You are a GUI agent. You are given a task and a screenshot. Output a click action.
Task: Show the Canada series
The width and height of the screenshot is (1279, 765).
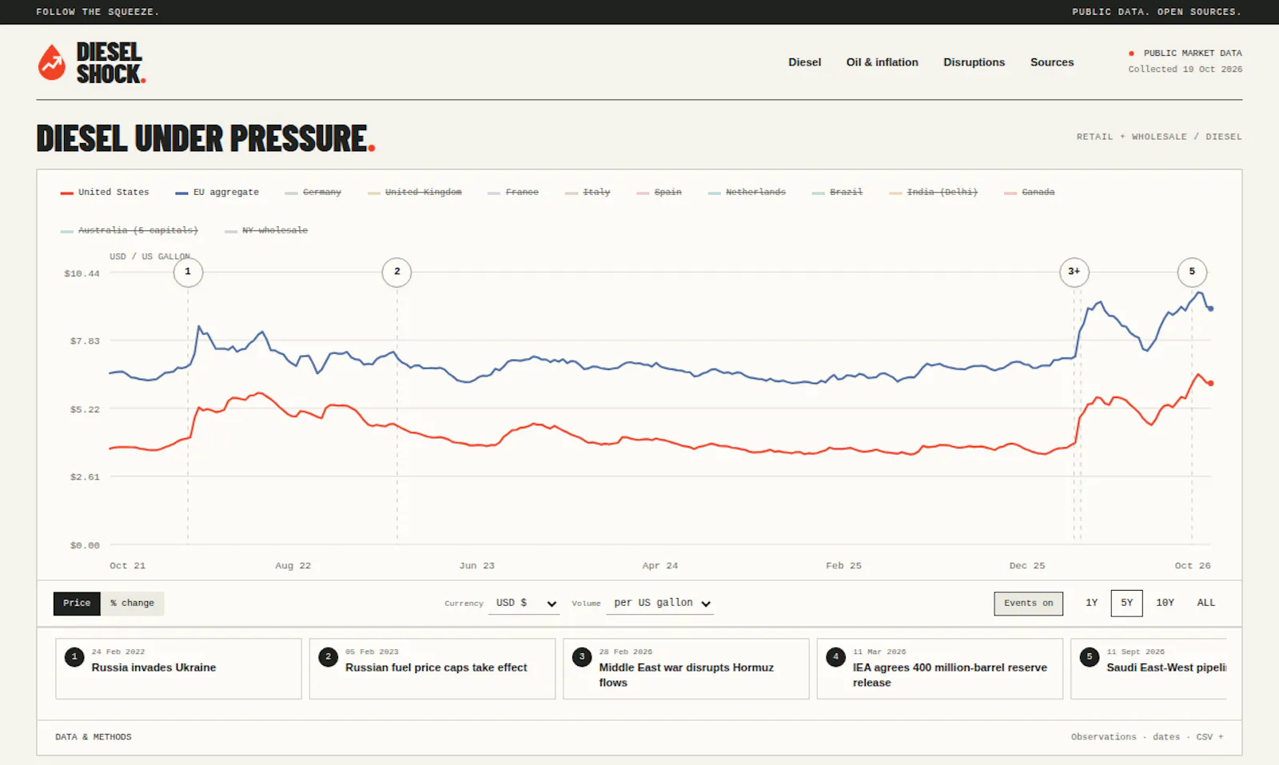(x=1030, y=193)
